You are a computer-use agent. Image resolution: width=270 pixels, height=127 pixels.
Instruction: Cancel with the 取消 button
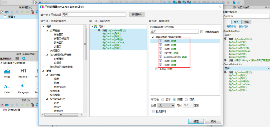coord(213,121)
